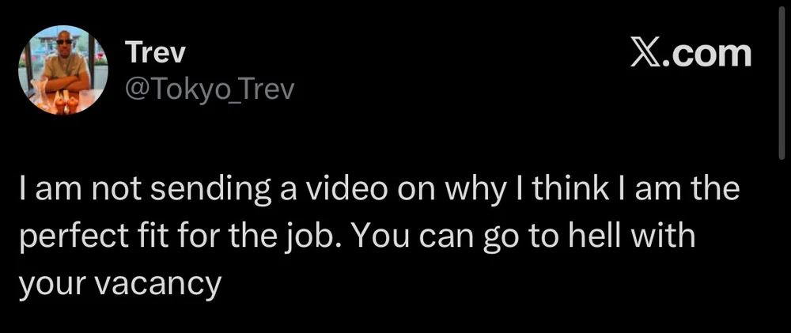Select the word "your" on last line

point(54,286)
